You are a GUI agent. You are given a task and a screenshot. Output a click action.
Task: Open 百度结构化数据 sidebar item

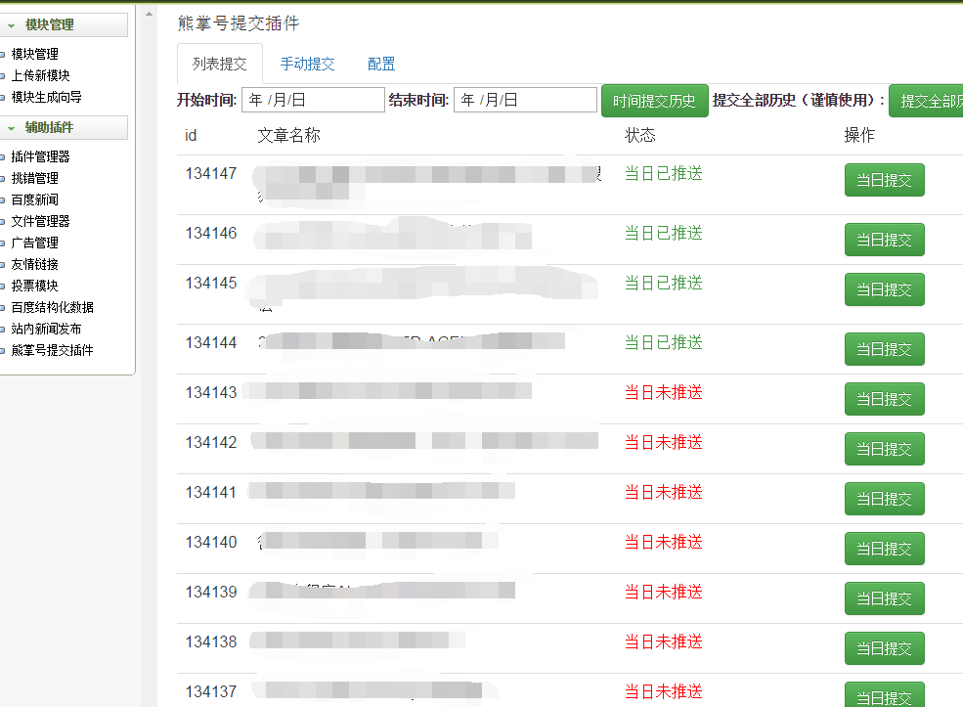52,307
